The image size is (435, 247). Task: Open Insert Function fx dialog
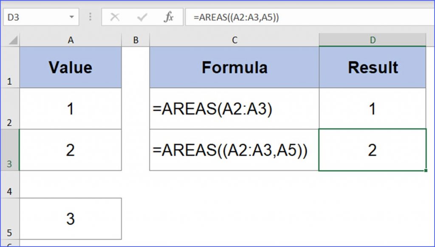168,17
